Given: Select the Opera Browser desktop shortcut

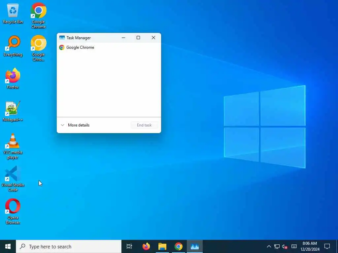Looking at the screenshot, I should (13, 211).
